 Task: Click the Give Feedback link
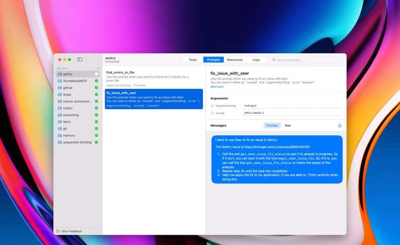(x=72, y=231)
